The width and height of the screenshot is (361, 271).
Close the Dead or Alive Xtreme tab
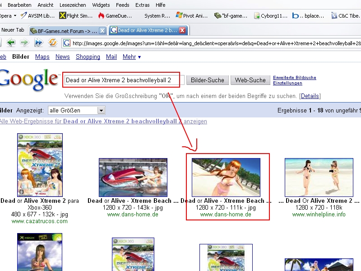point(182,30)
